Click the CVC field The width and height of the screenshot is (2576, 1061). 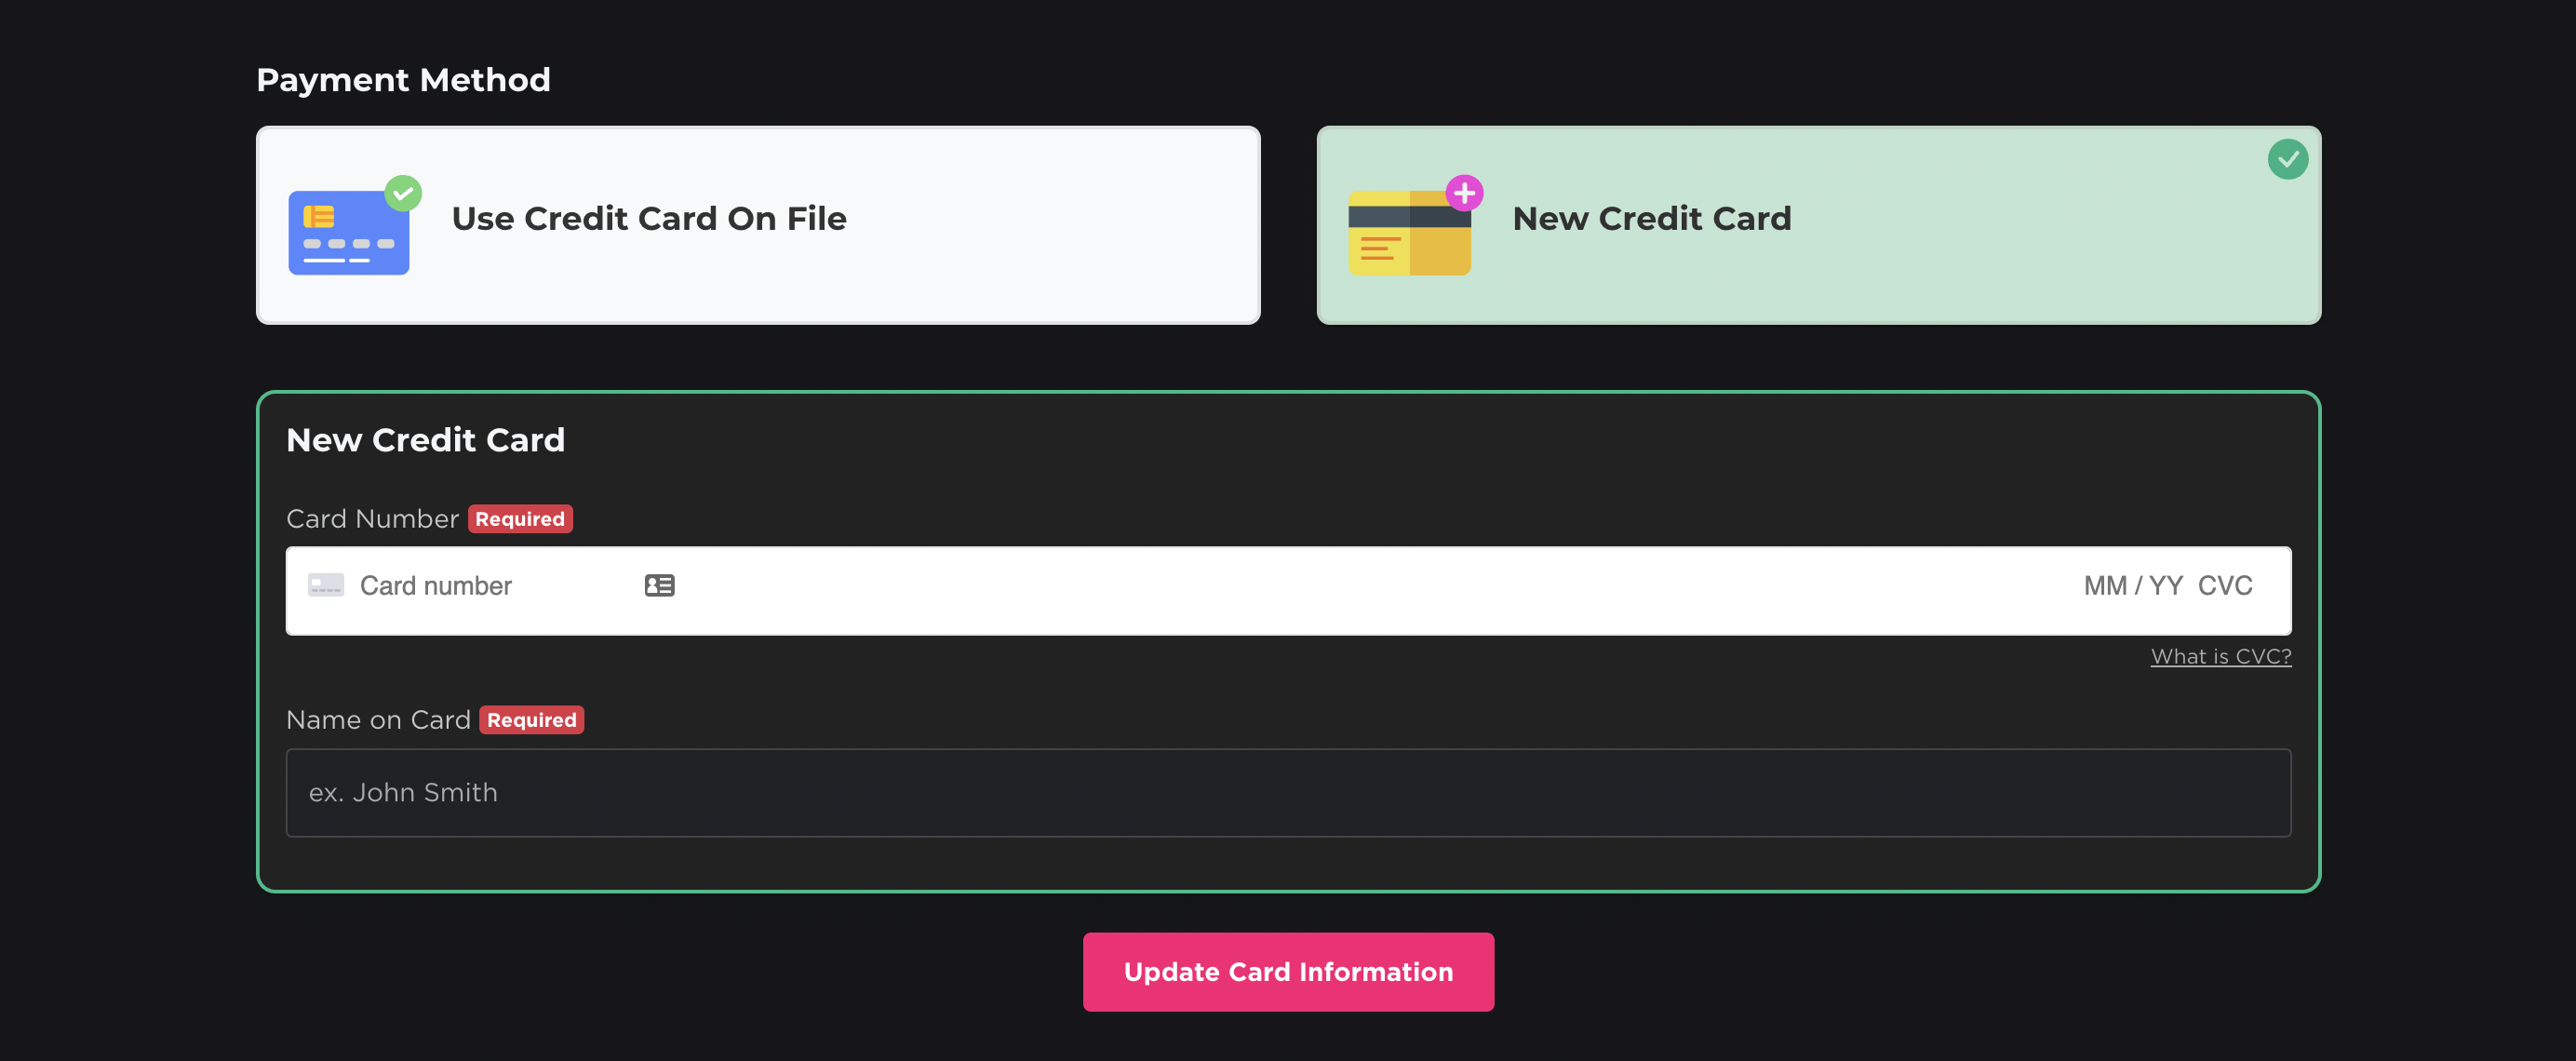point(2225,586)
